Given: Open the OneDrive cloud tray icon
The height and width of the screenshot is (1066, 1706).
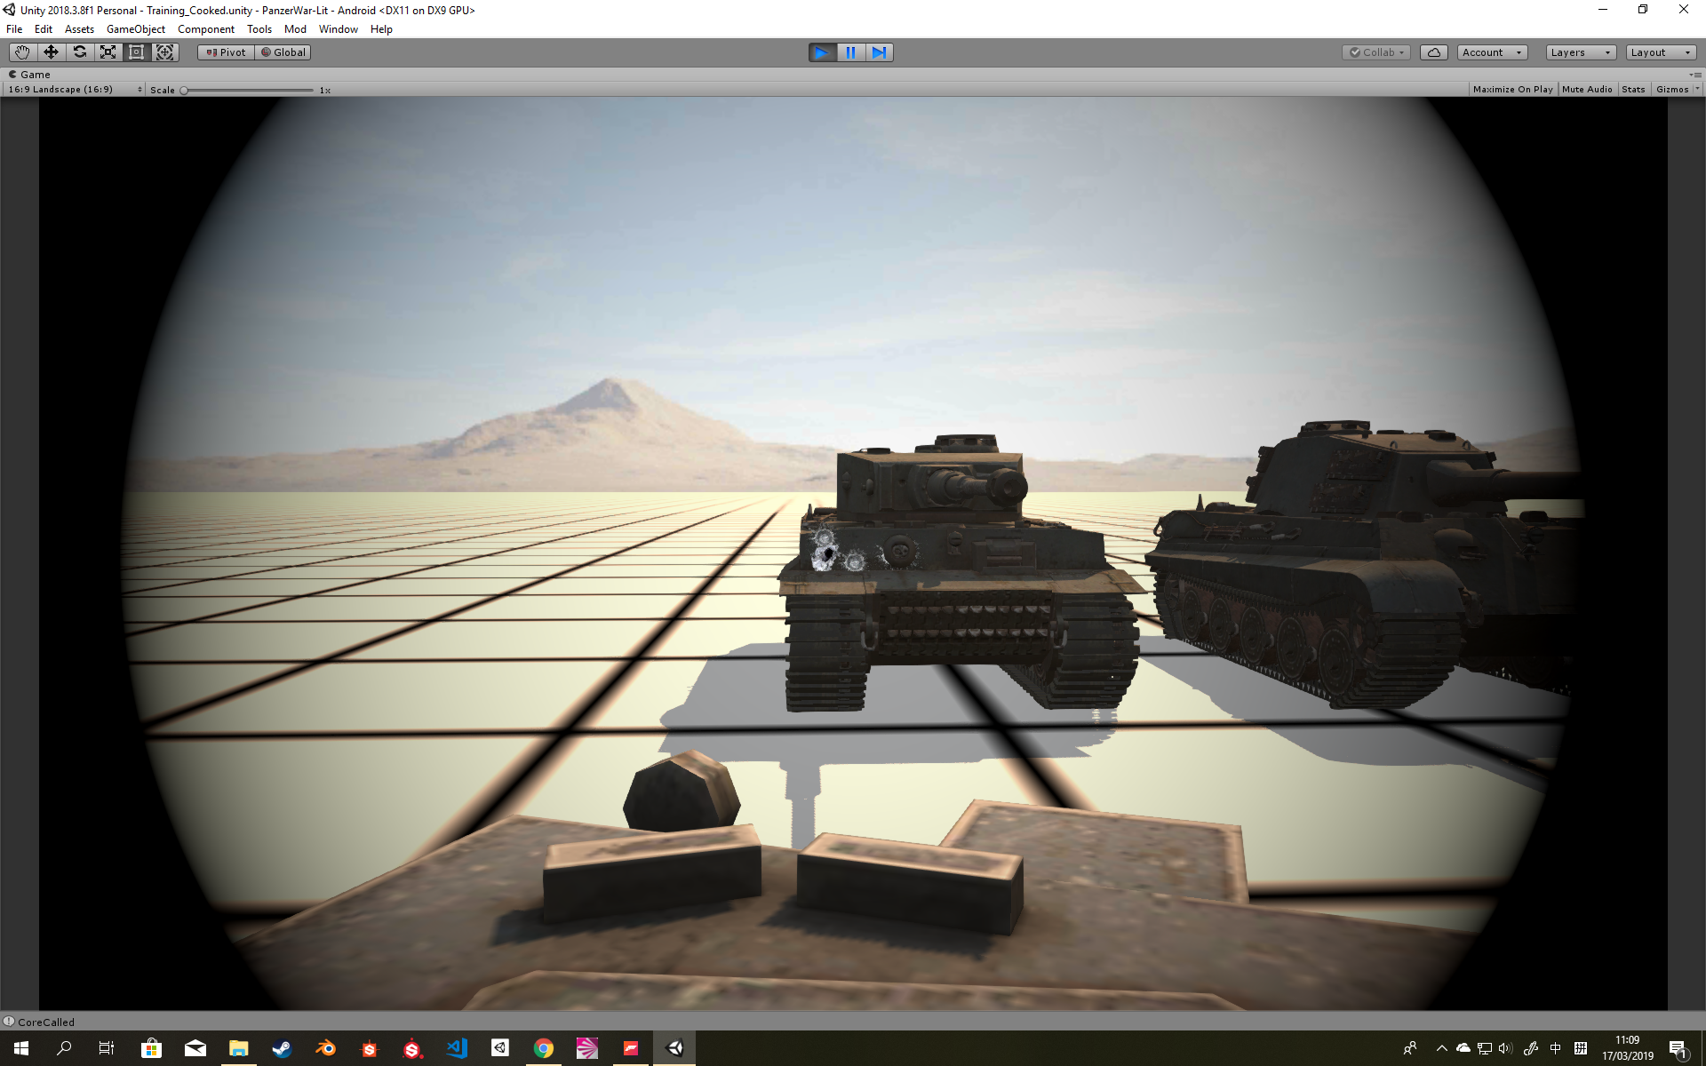Looking at the screenshot, I should (x=1463, y=1048).
